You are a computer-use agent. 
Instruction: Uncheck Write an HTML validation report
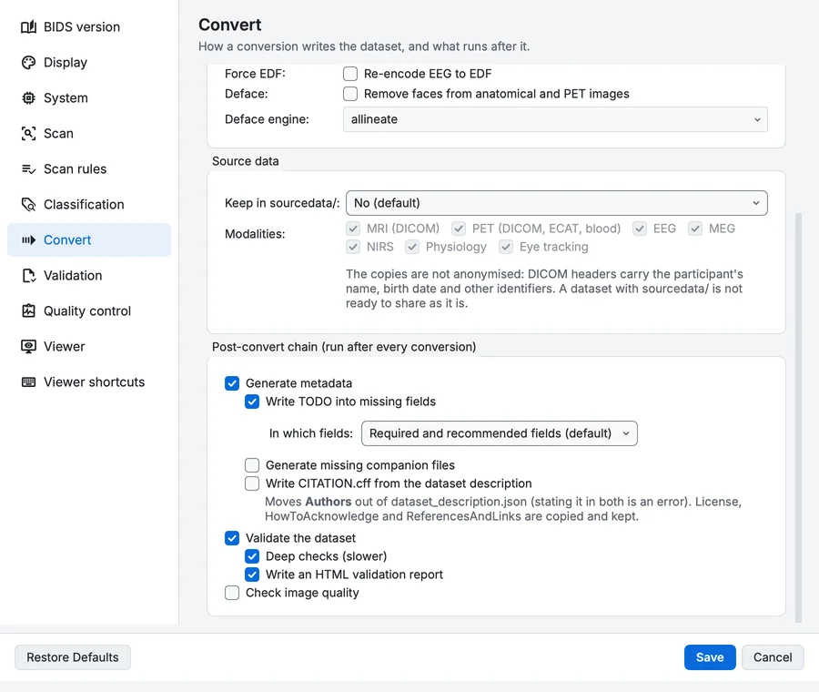coord(252,575)
